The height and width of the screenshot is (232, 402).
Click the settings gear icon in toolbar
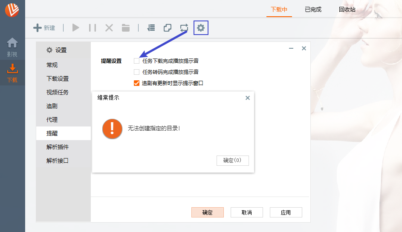[x=201, y=28]
